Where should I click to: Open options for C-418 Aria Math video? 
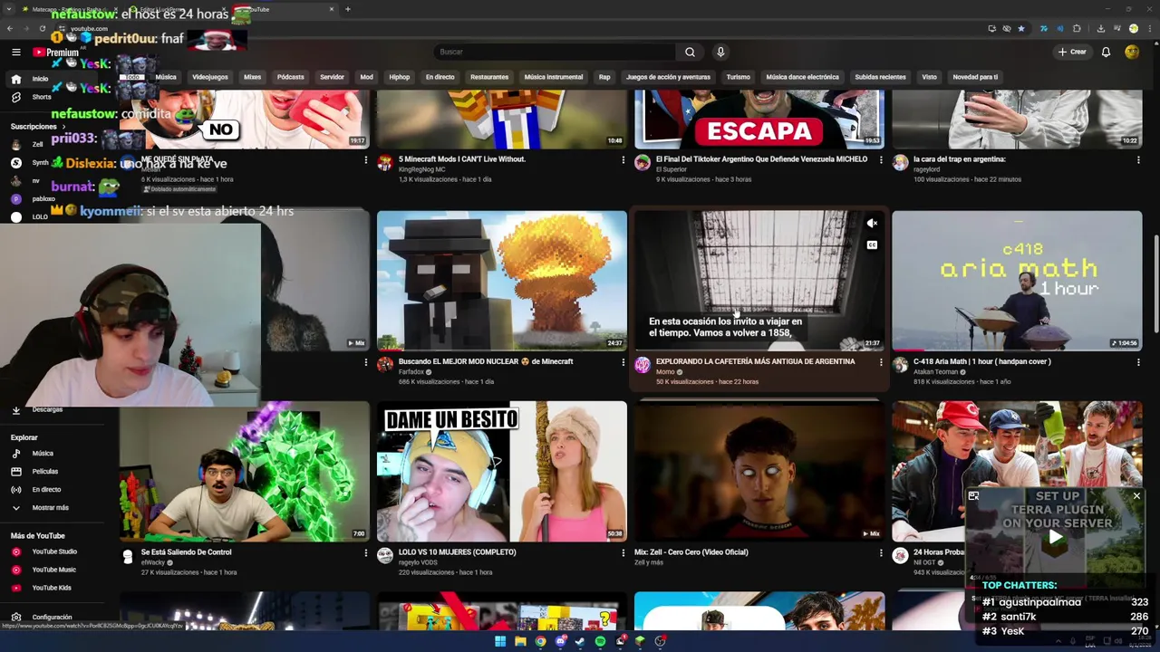click(x=1138, y=362)
